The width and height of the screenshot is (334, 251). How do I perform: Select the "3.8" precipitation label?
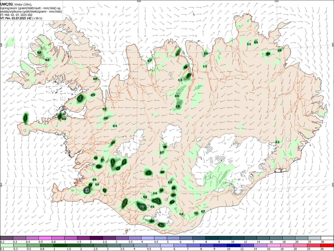point(143,208)
